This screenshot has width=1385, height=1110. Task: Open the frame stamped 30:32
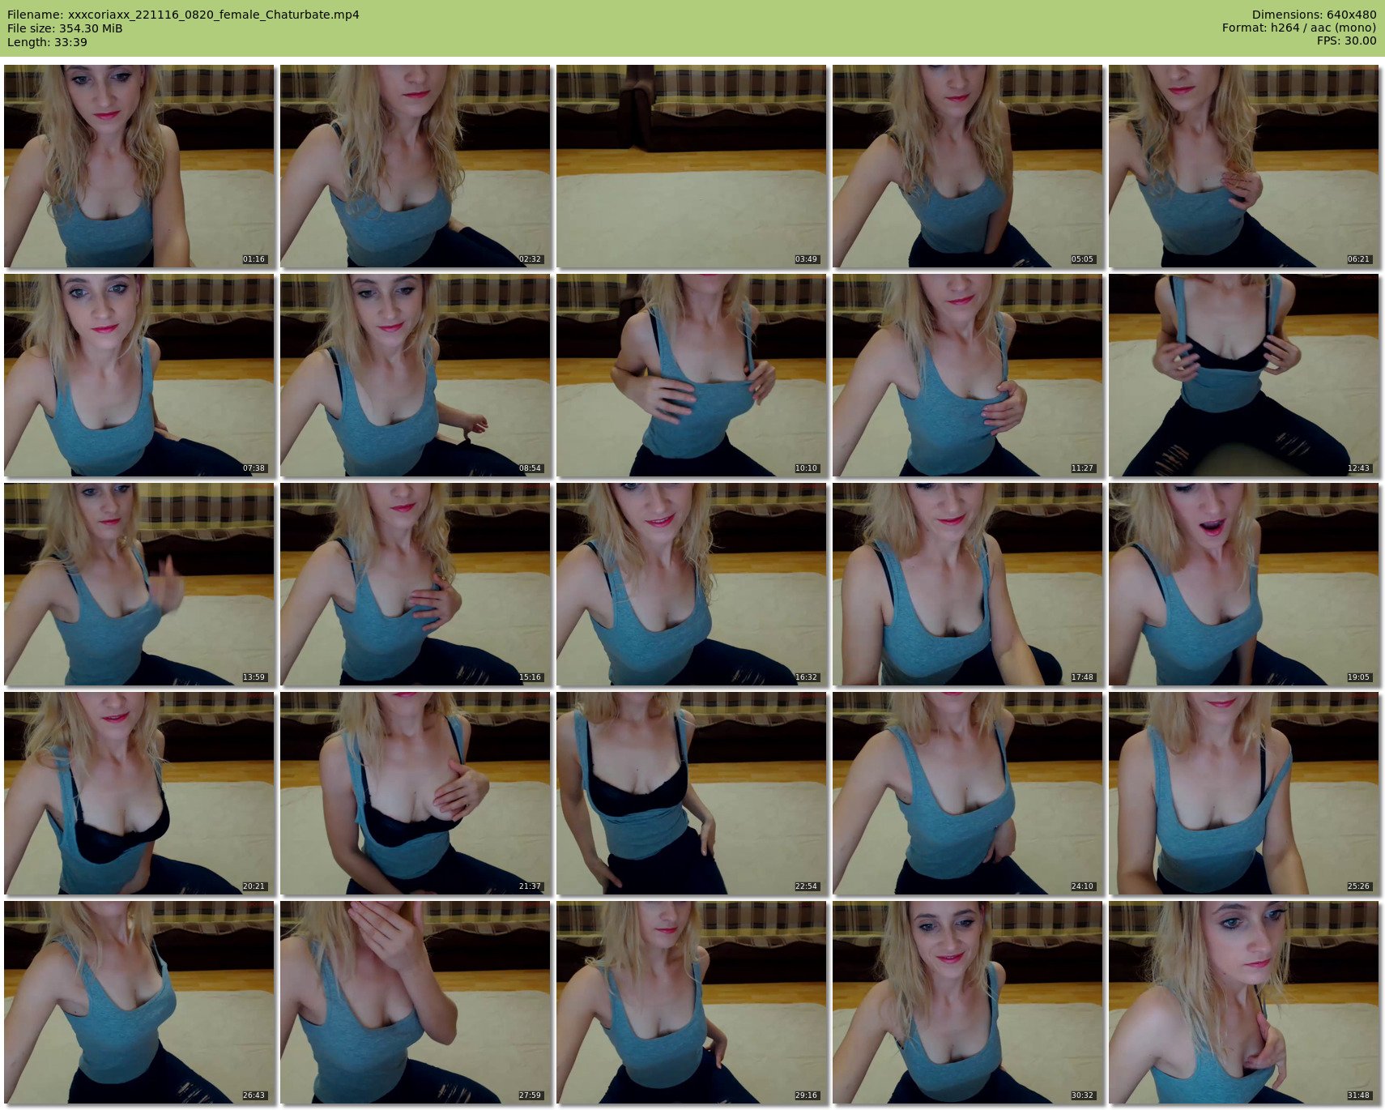[967, 1002]
